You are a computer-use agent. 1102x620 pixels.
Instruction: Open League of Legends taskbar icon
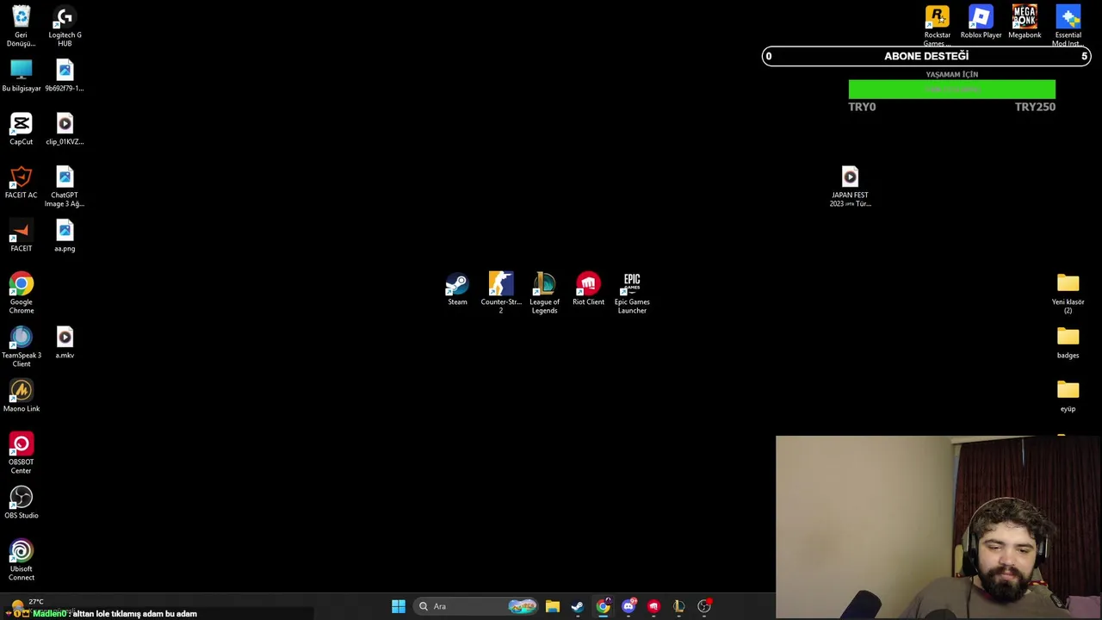point(678,606)
